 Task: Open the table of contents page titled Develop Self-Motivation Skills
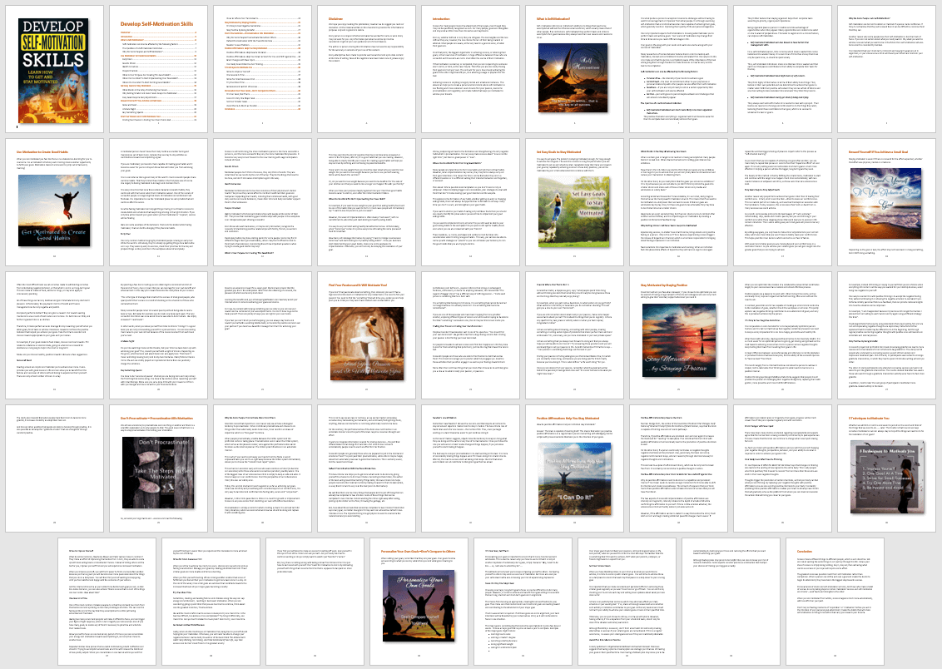(x=158, y=70)
